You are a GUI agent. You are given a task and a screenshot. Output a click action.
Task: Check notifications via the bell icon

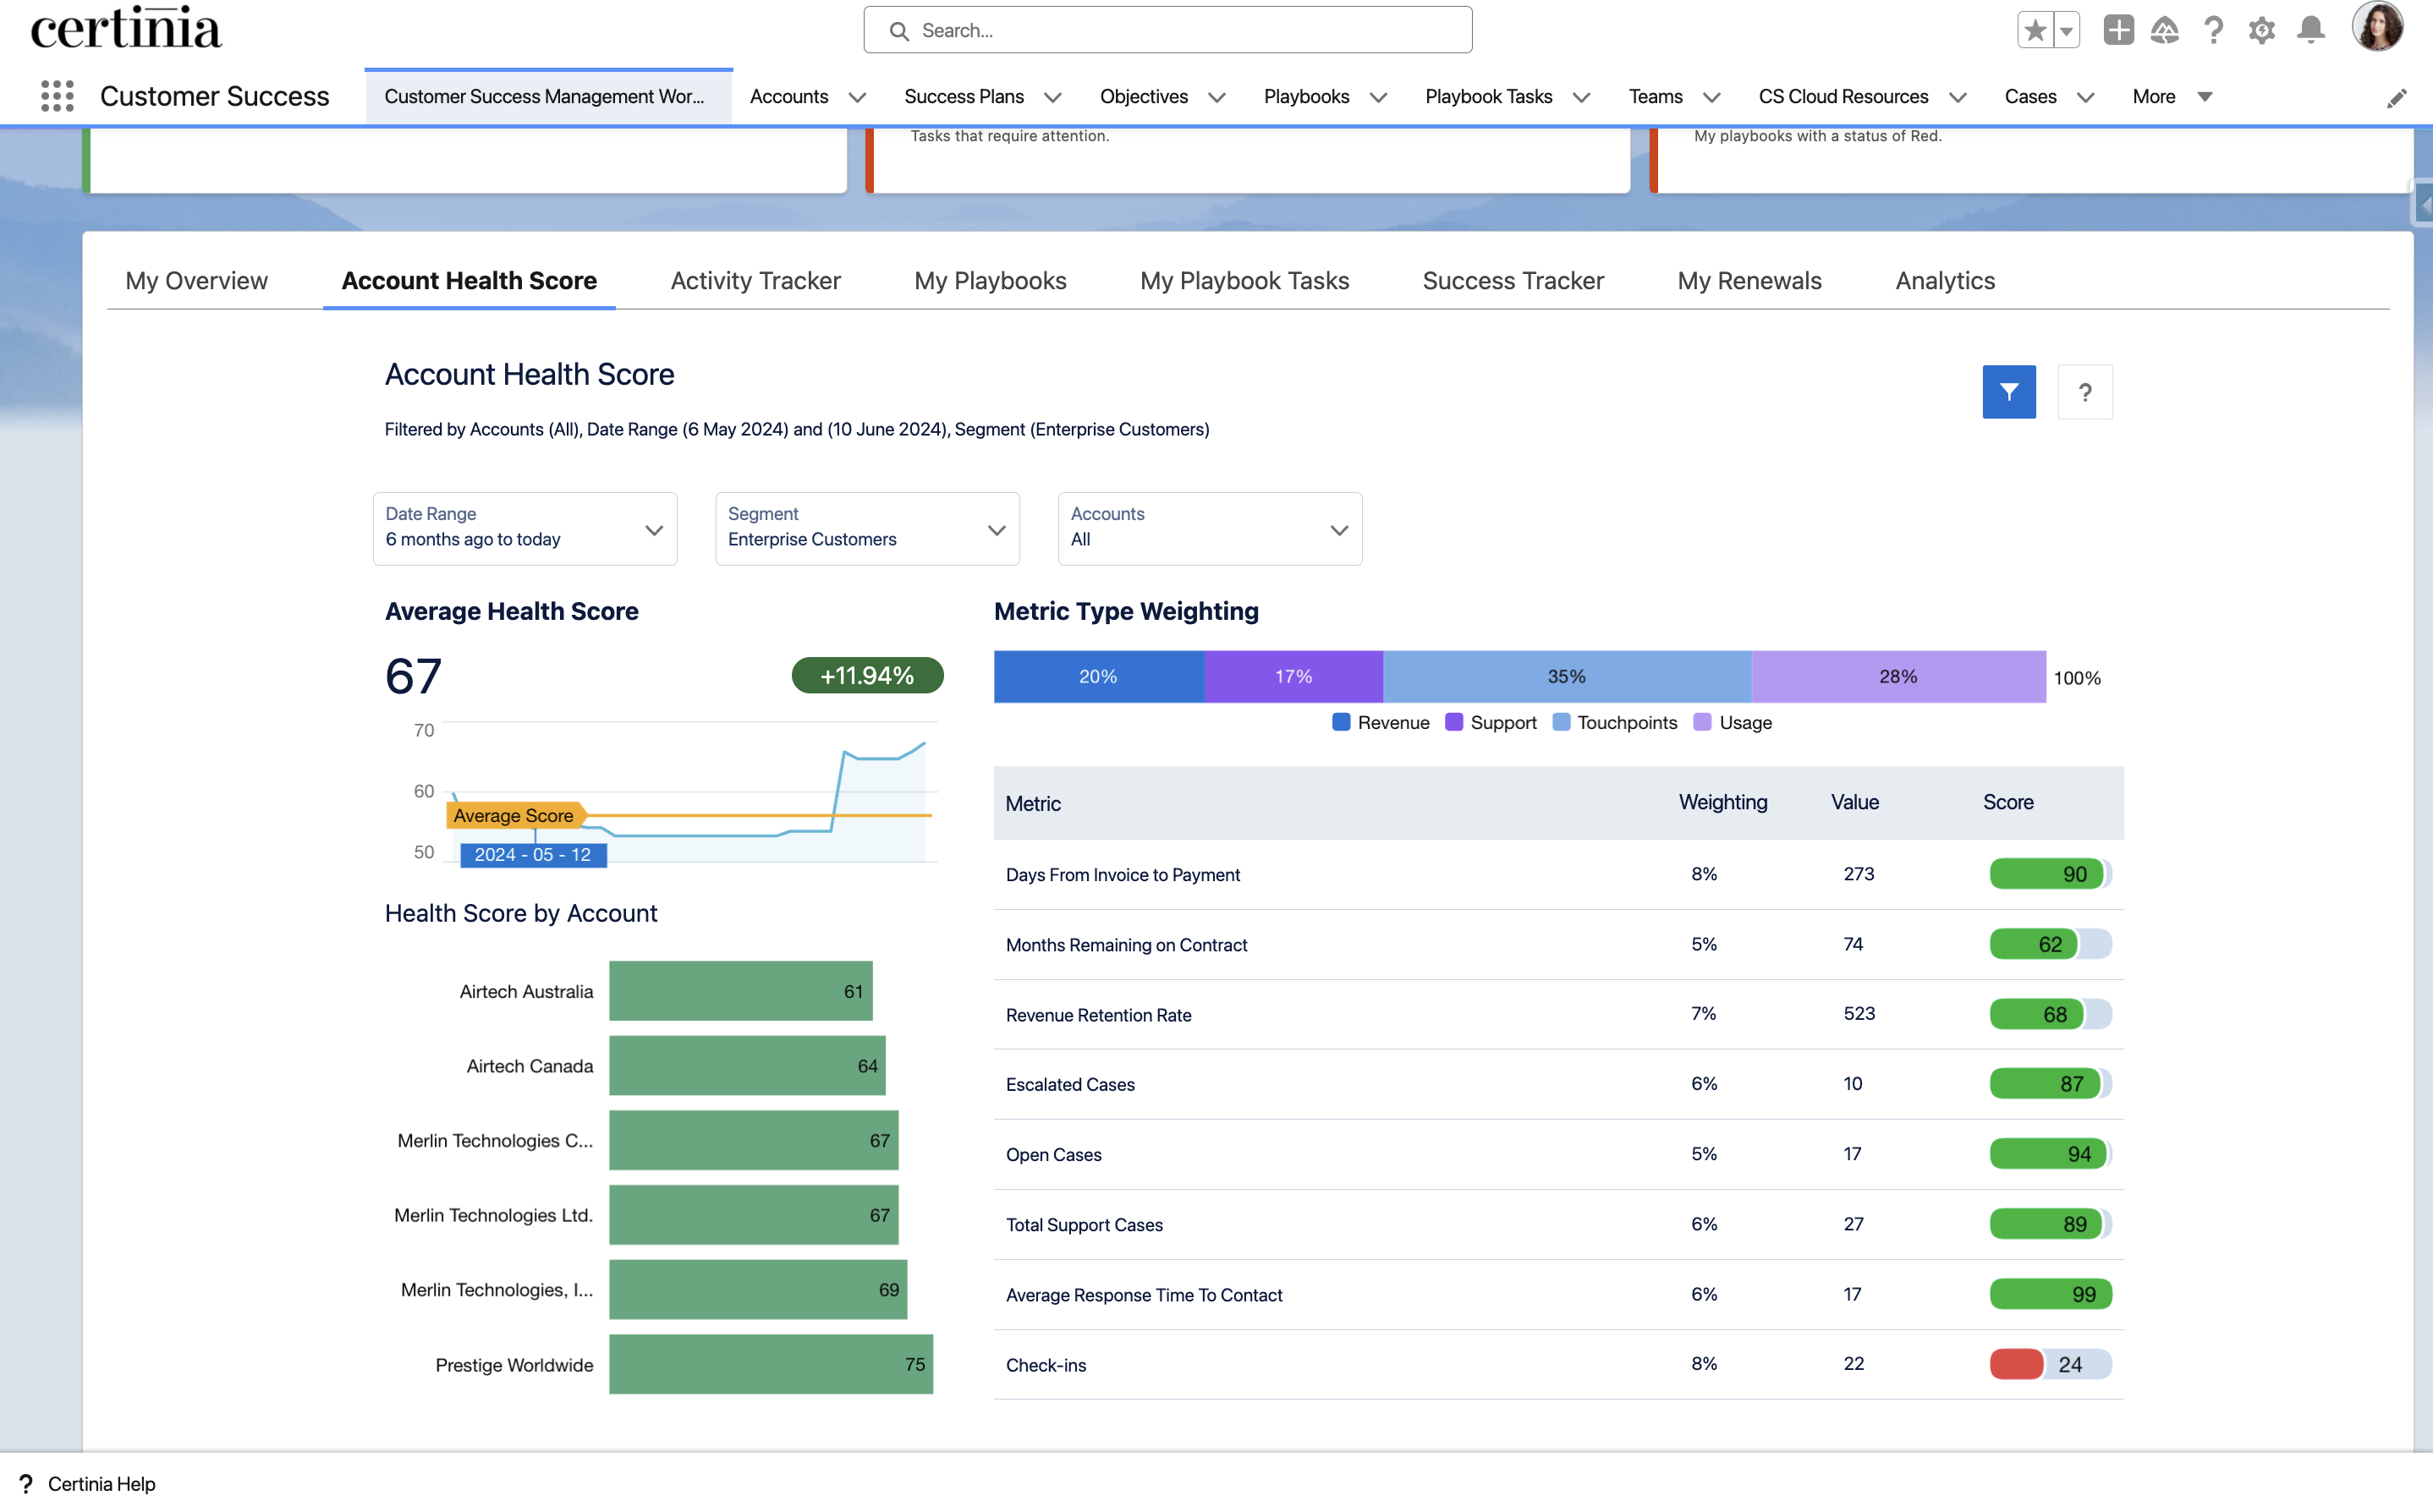pos(2311,30)
